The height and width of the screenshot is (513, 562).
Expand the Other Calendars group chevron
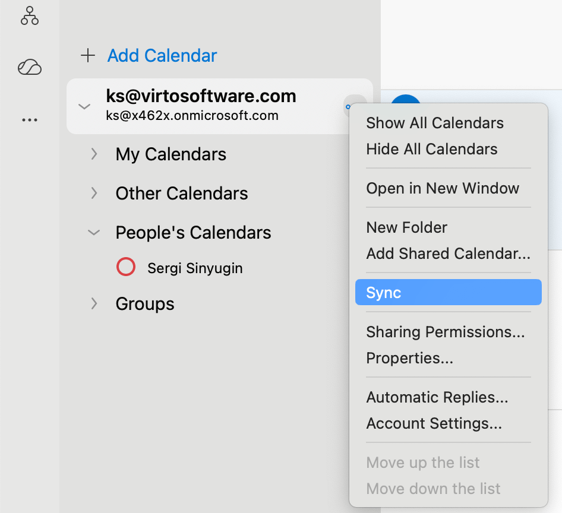[x=94, y=193]
